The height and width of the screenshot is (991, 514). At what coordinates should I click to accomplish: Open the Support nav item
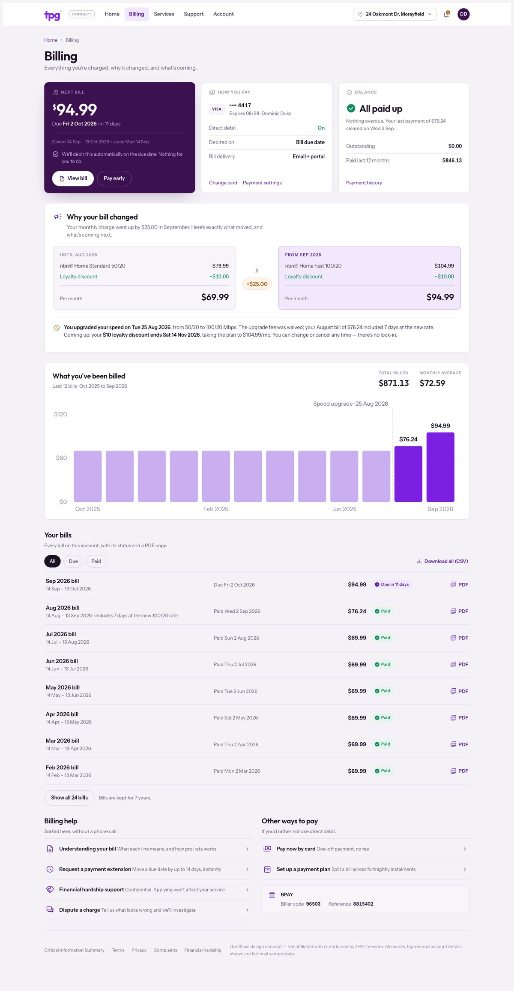194,14
